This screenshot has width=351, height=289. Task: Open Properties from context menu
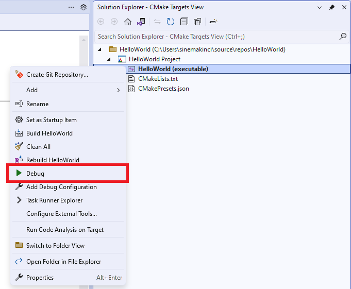point(68,277)
